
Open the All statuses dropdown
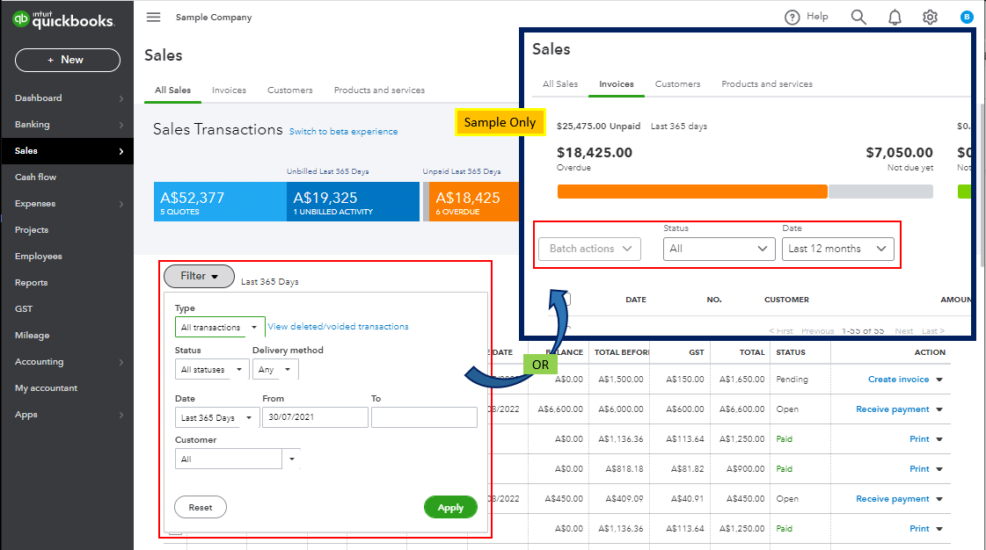coord(212,369)
